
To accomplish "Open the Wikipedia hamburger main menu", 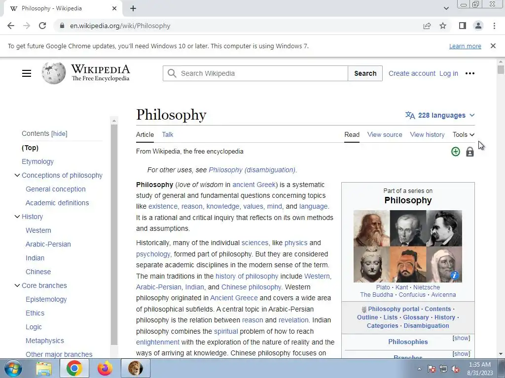I will click(x=27, y=73).
